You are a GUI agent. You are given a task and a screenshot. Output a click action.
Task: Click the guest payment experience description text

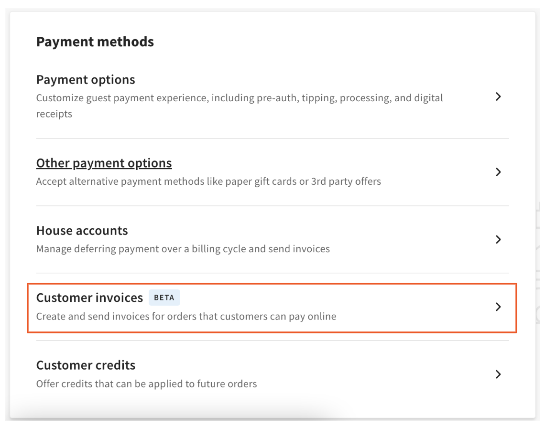click(239, 97)
